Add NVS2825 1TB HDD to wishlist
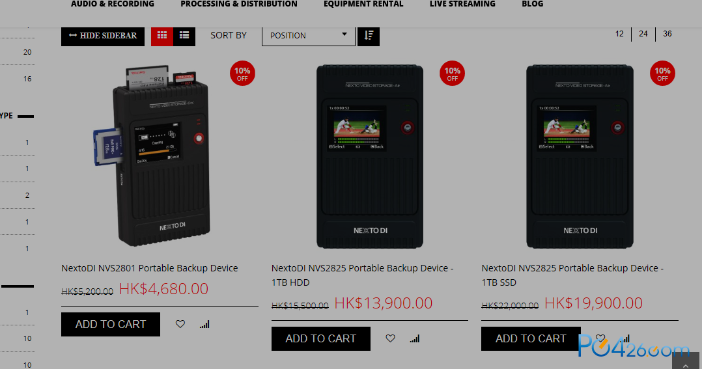 [391, 338]
